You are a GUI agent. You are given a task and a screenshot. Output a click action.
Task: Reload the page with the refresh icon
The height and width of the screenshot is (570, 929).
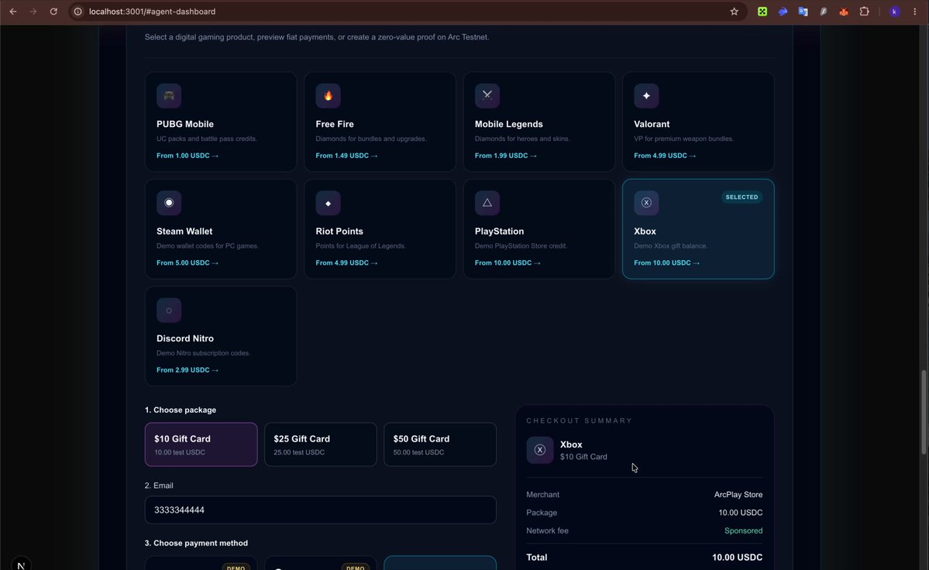[x=53, y=12]
